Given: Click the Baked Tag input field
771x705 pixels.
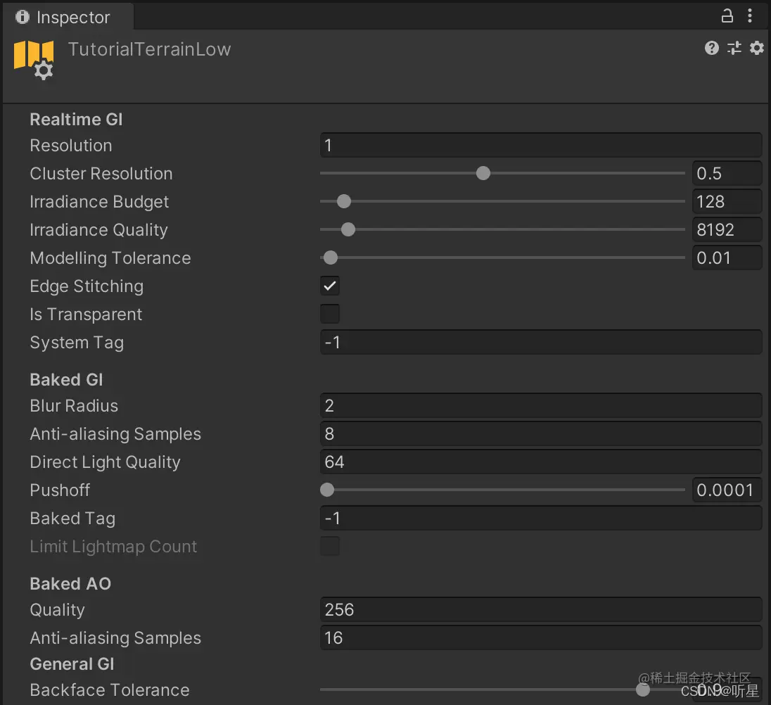Looking at the screenshot, I should point(541,518).
